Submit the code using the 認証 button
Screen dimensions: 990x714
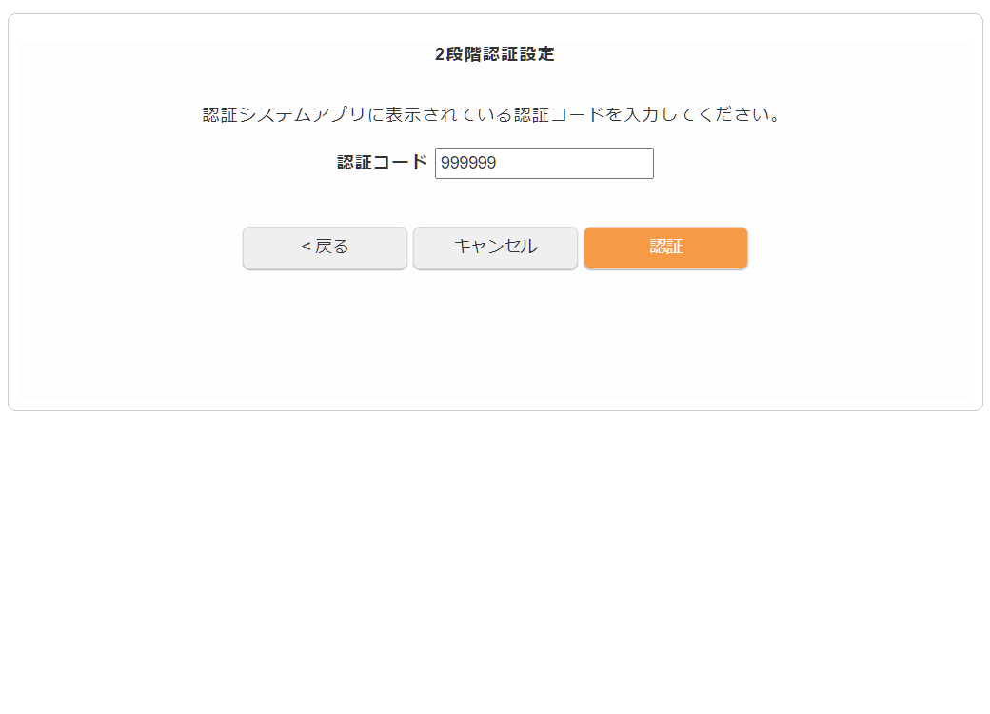tap(665, 248)
